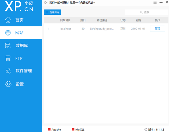Screen dimensions: 169x132
Task: Open the 数据库 database icon
Action: (x=8, y=45)
